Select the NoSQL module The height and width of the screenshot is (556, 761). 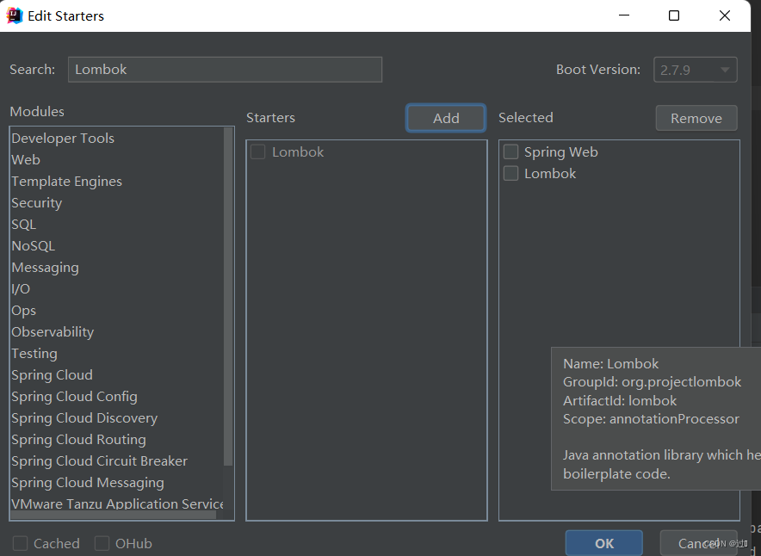116,245
